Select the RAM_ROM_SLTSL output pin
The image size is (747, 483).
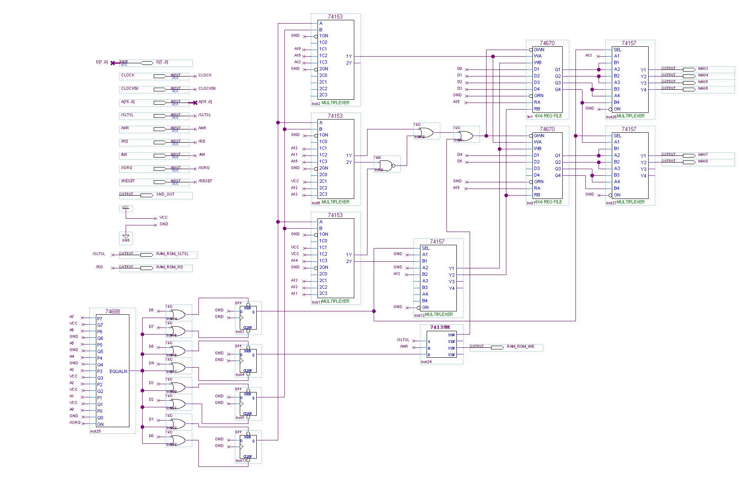pos(158,255)
